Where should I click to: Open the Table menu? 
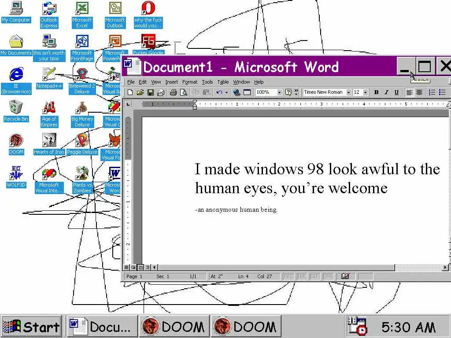(223, 82)
